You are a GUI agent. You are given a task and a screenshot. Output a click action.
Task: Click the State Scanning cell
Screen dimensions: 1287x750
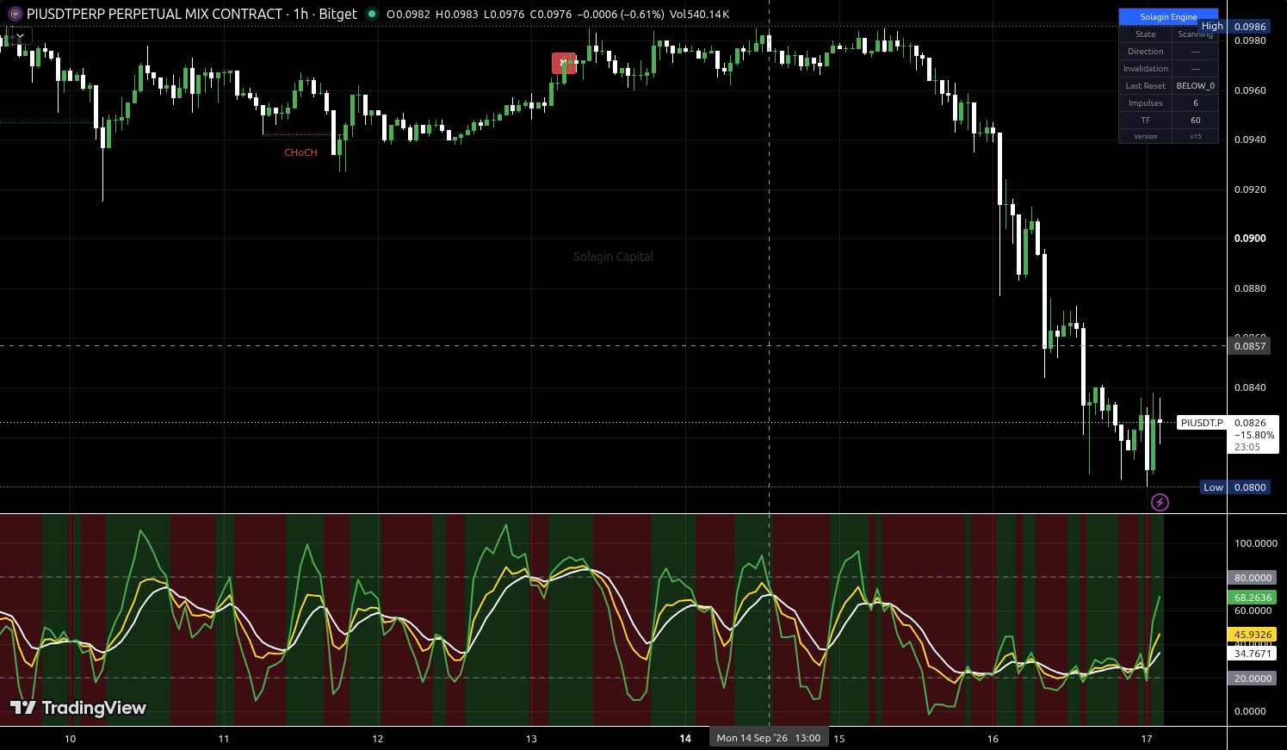point(1195,34)
